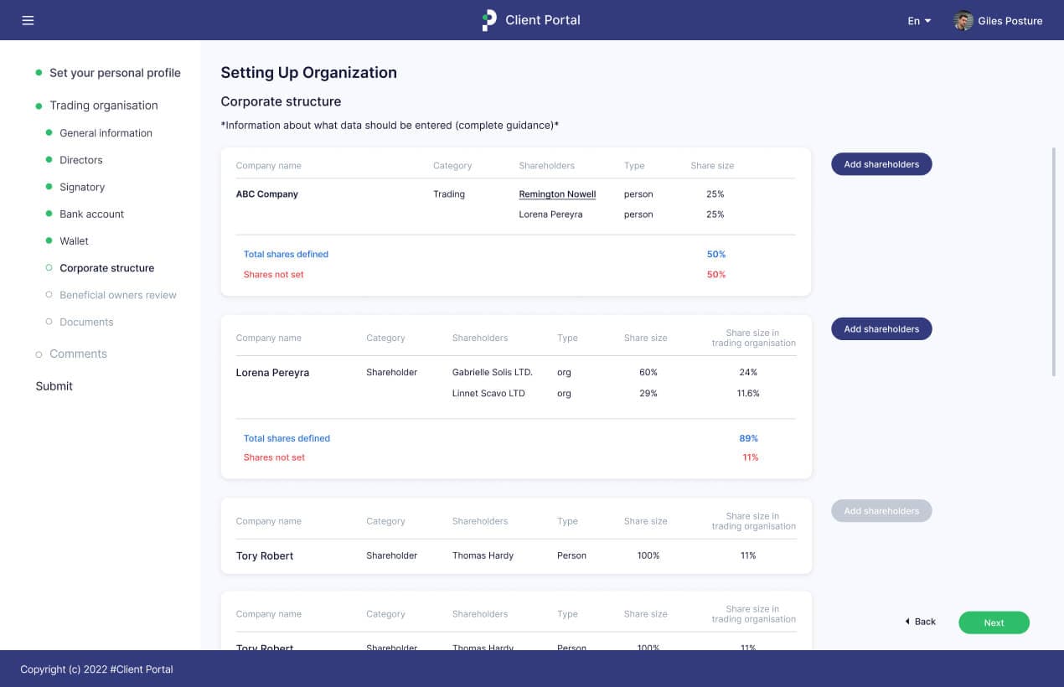Add shareholders to ABC Company

[881, 164]
